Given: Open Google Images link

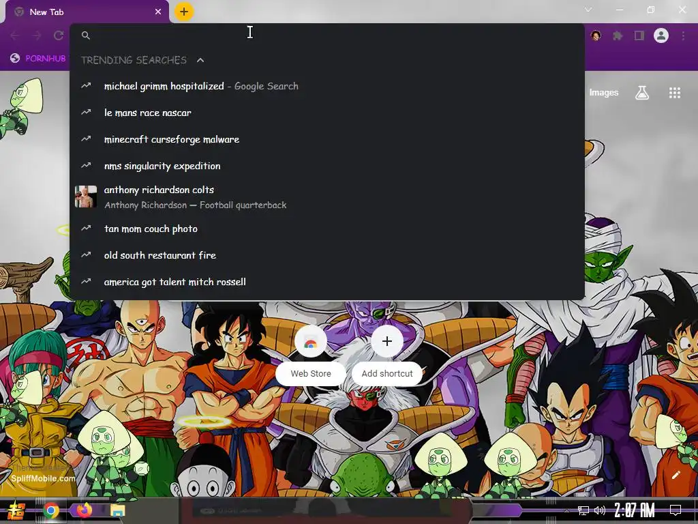Looking at the screenshot, I should pyautogui.click(x=604, y=92).
